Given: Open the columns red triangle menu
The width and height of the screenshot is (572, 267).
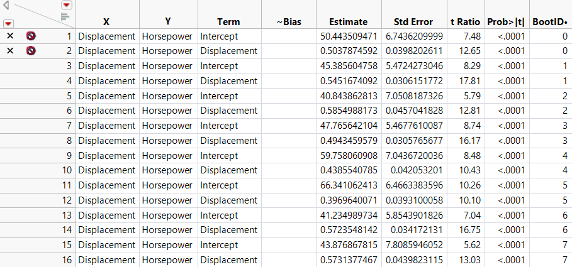Looking at the screenshot, I should click(66, 5).
